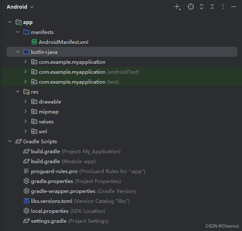Expand com.example.myapplication (test) package
The height and width of the screenshot is (231, 242).
(26, 82)
